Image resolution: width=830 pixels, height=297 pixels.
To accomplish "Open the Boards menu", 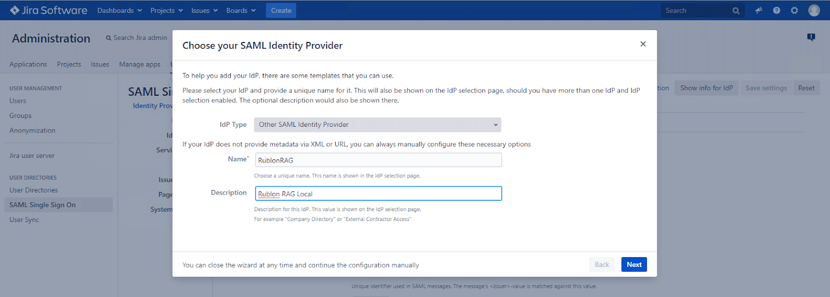I will [x=241, y=10].
